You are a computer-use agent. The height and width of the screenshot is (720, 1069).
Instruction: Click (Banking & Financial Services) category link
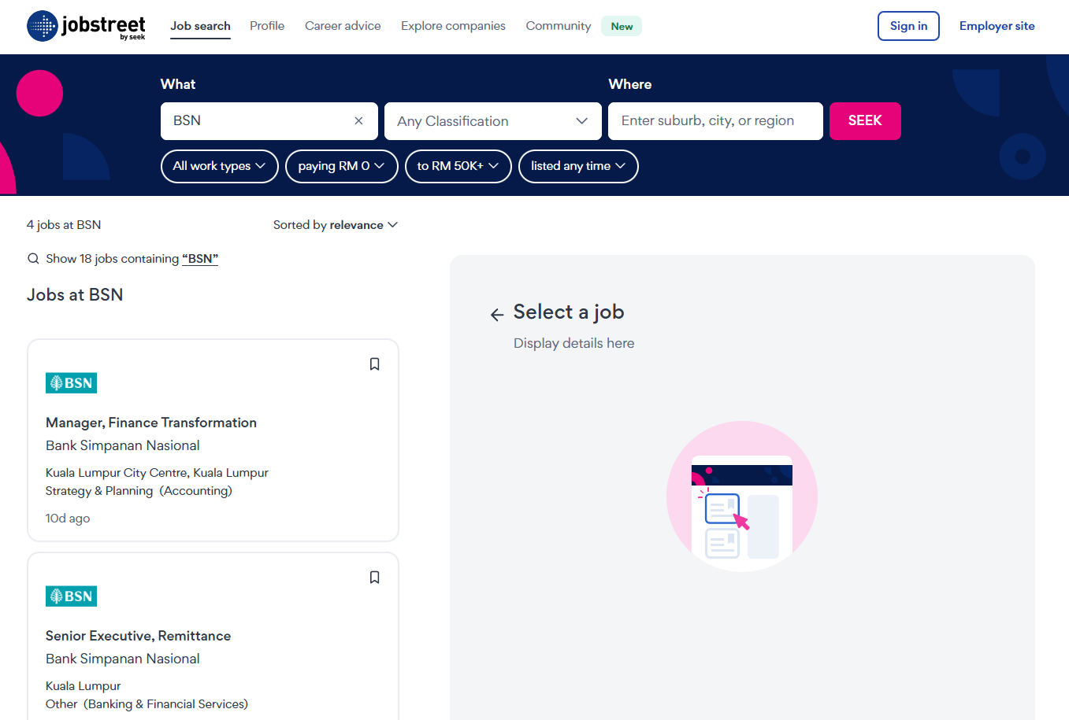pos(166,704)
